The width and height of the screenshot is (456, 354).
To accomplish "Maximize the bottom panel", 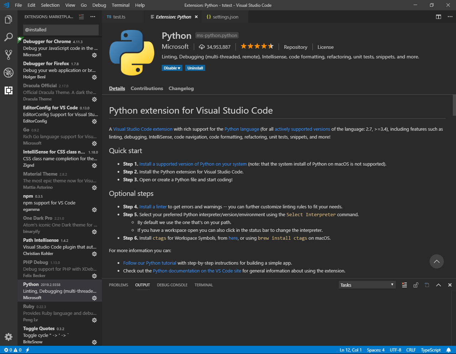I will [439, 285].
